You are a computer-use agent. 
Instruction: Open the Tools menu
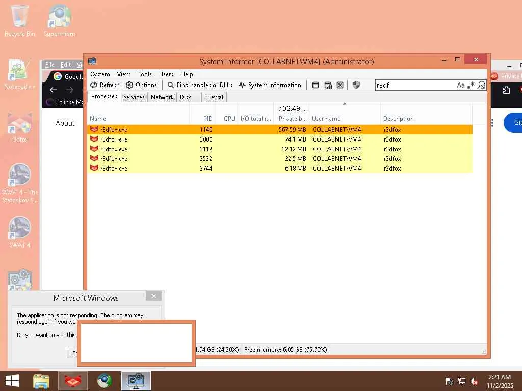(x=144, y=74)
